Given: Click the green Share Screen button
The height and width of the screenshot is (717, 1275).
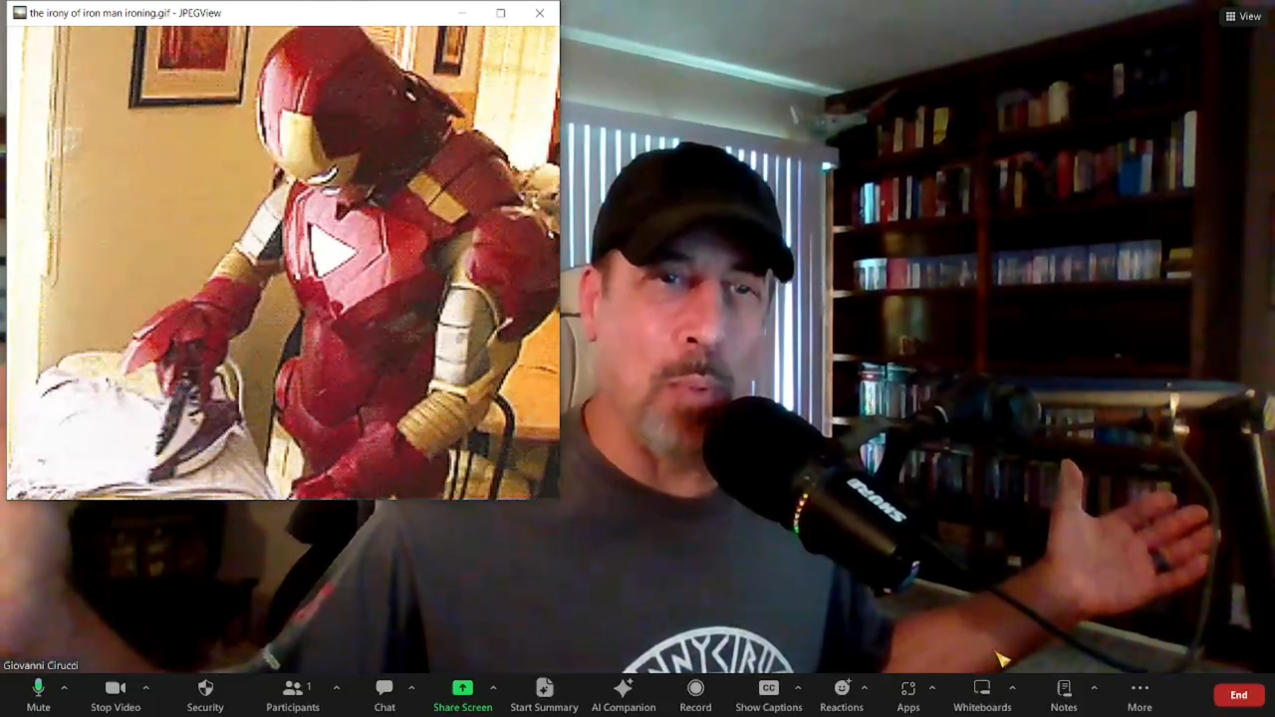Looking at the screenshot, I should [x=462, y=694].
